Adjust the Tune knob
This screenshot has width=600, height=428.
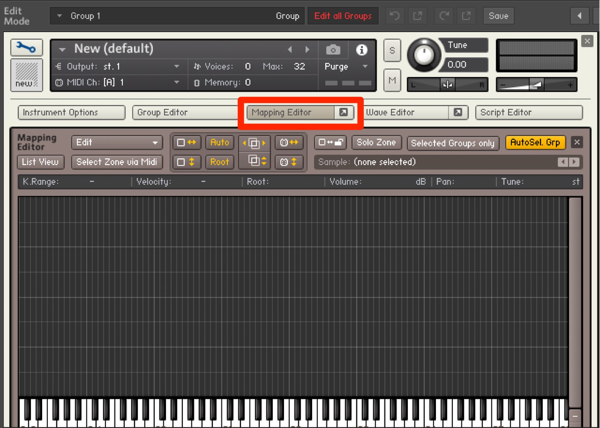[424, 55]
